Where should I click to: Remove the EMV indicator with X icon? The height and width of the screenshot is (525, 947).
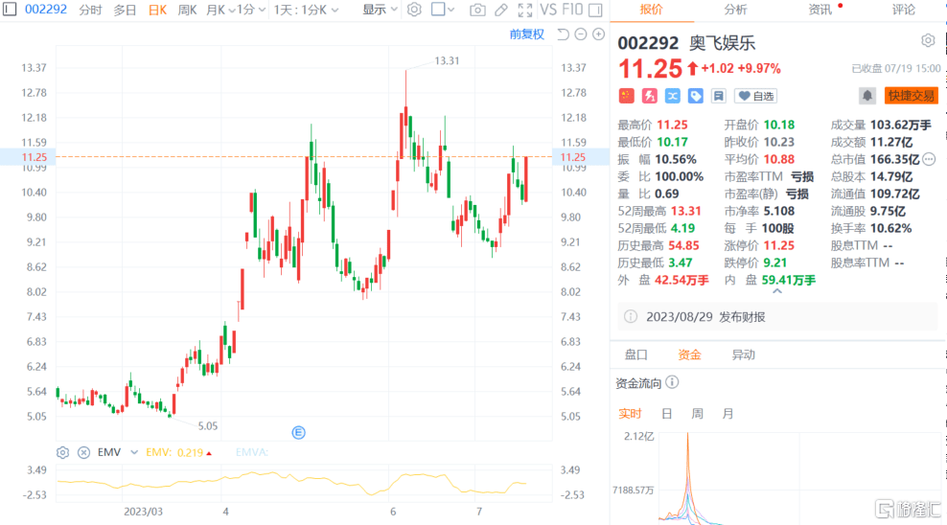click(x=83, y=452)
